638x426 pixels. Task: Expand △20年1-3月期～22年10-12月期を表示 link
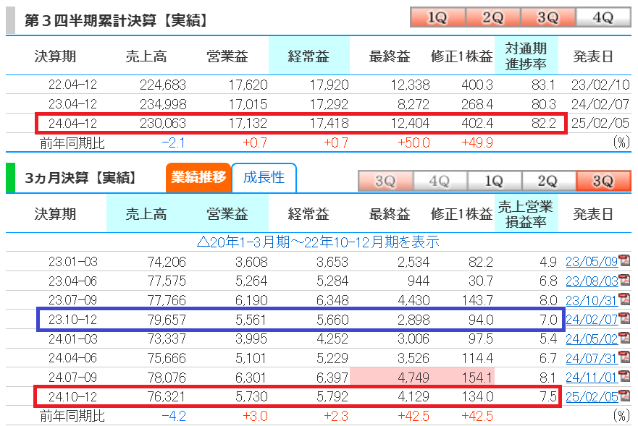pyautogui.click(x=318, y=242)
